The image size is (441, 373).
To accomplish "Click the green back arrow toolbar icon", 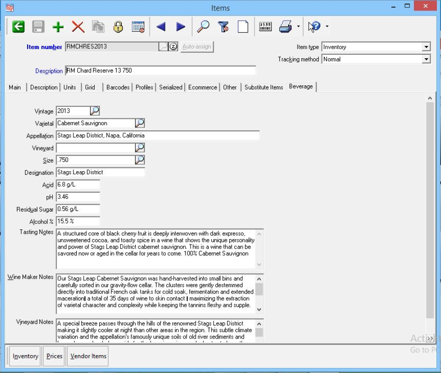I will (17, 26).
